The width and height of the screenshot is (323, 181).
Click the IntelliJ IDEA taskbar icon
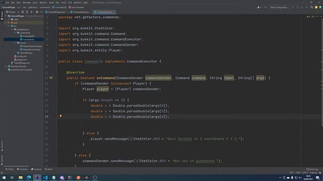point(37,177)
